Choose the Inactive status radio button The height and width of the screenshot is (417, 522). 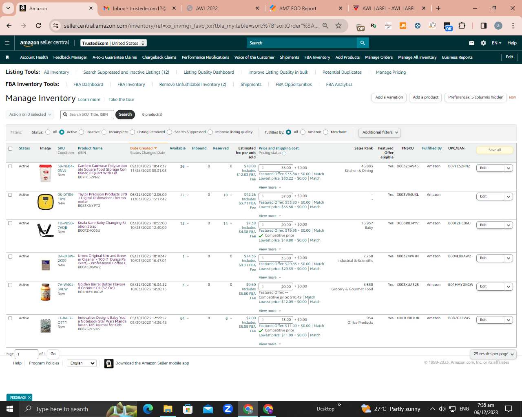(82, 132)
